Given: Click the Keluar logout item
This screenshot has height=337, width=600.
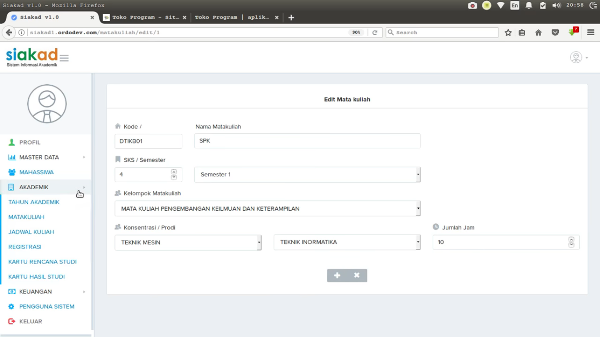Looking at the screenshot, I should [30, 321].
